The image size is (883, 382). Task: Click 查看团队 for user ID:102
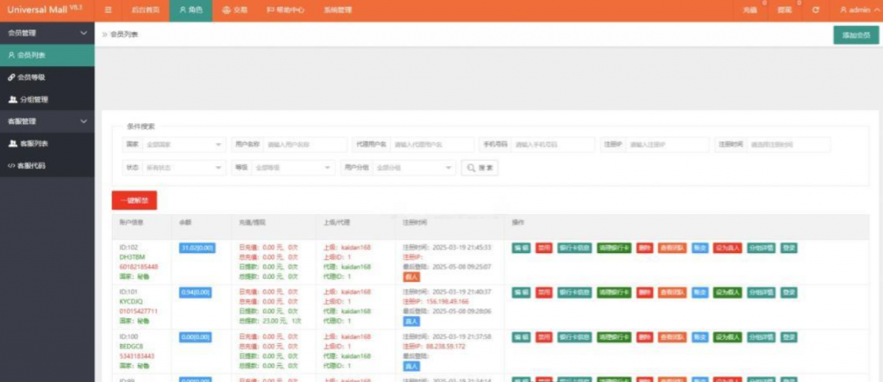[x=672, y=248]
